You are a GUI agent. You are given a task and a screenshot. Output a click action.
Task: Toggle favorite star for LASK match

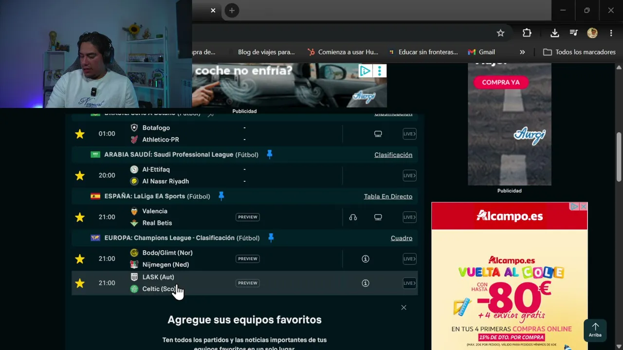point(80,283)
